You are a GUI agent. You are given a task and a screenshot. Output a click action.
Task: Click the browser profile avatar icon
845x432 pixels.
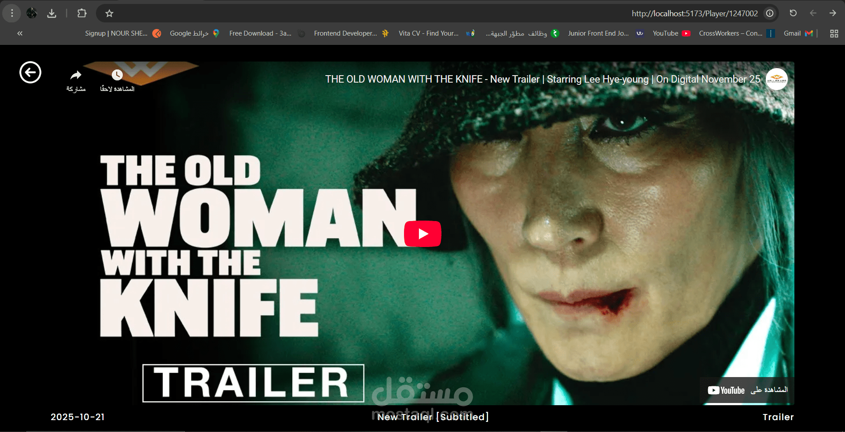32,13
